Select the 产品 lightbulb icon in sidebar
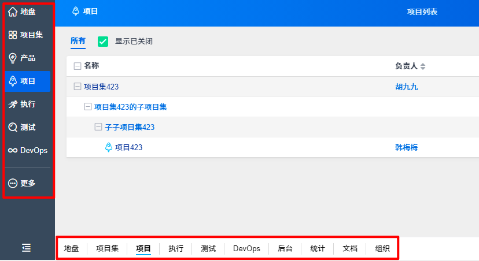 (13, 58)
